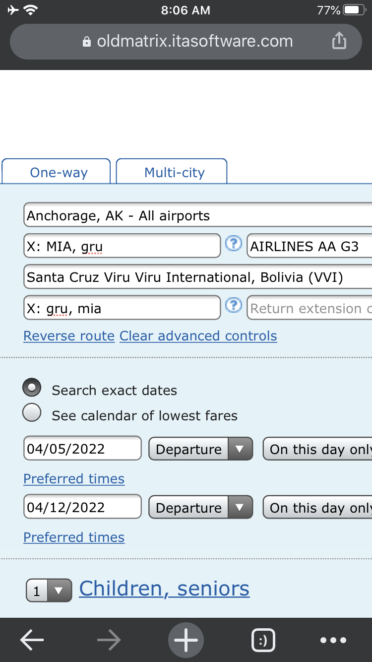Go back with the left arrow
Image resolution: width=372 pixels, height=662 pixels.
32,640
